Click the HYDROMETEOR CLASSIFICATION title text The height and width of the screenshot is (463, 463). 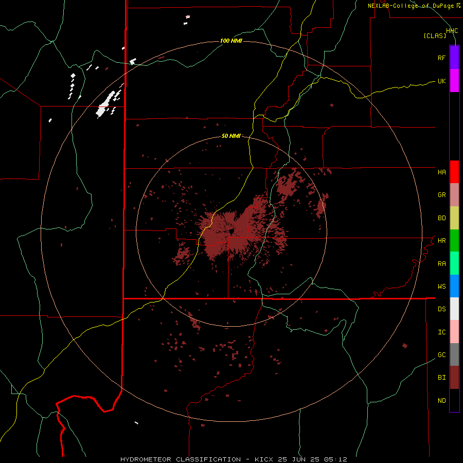tap(181, 459)
